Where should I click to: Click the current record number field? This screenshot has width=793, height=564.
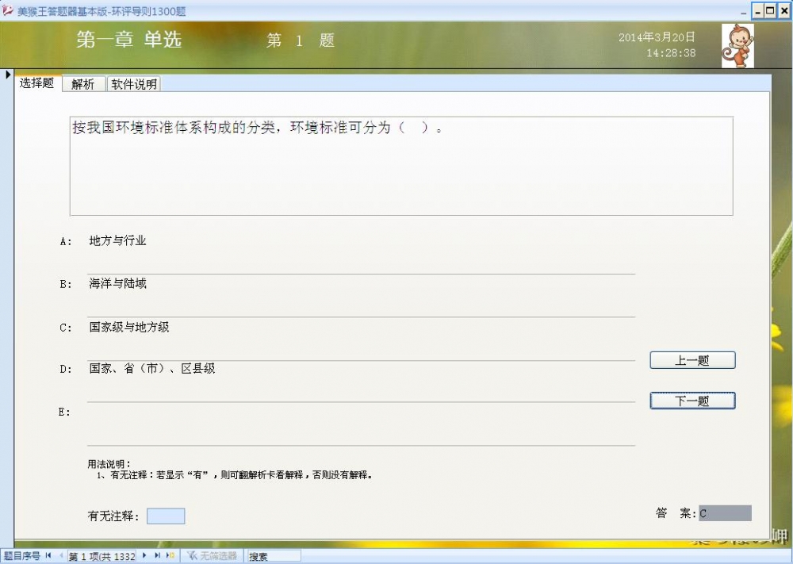point(102,556)
